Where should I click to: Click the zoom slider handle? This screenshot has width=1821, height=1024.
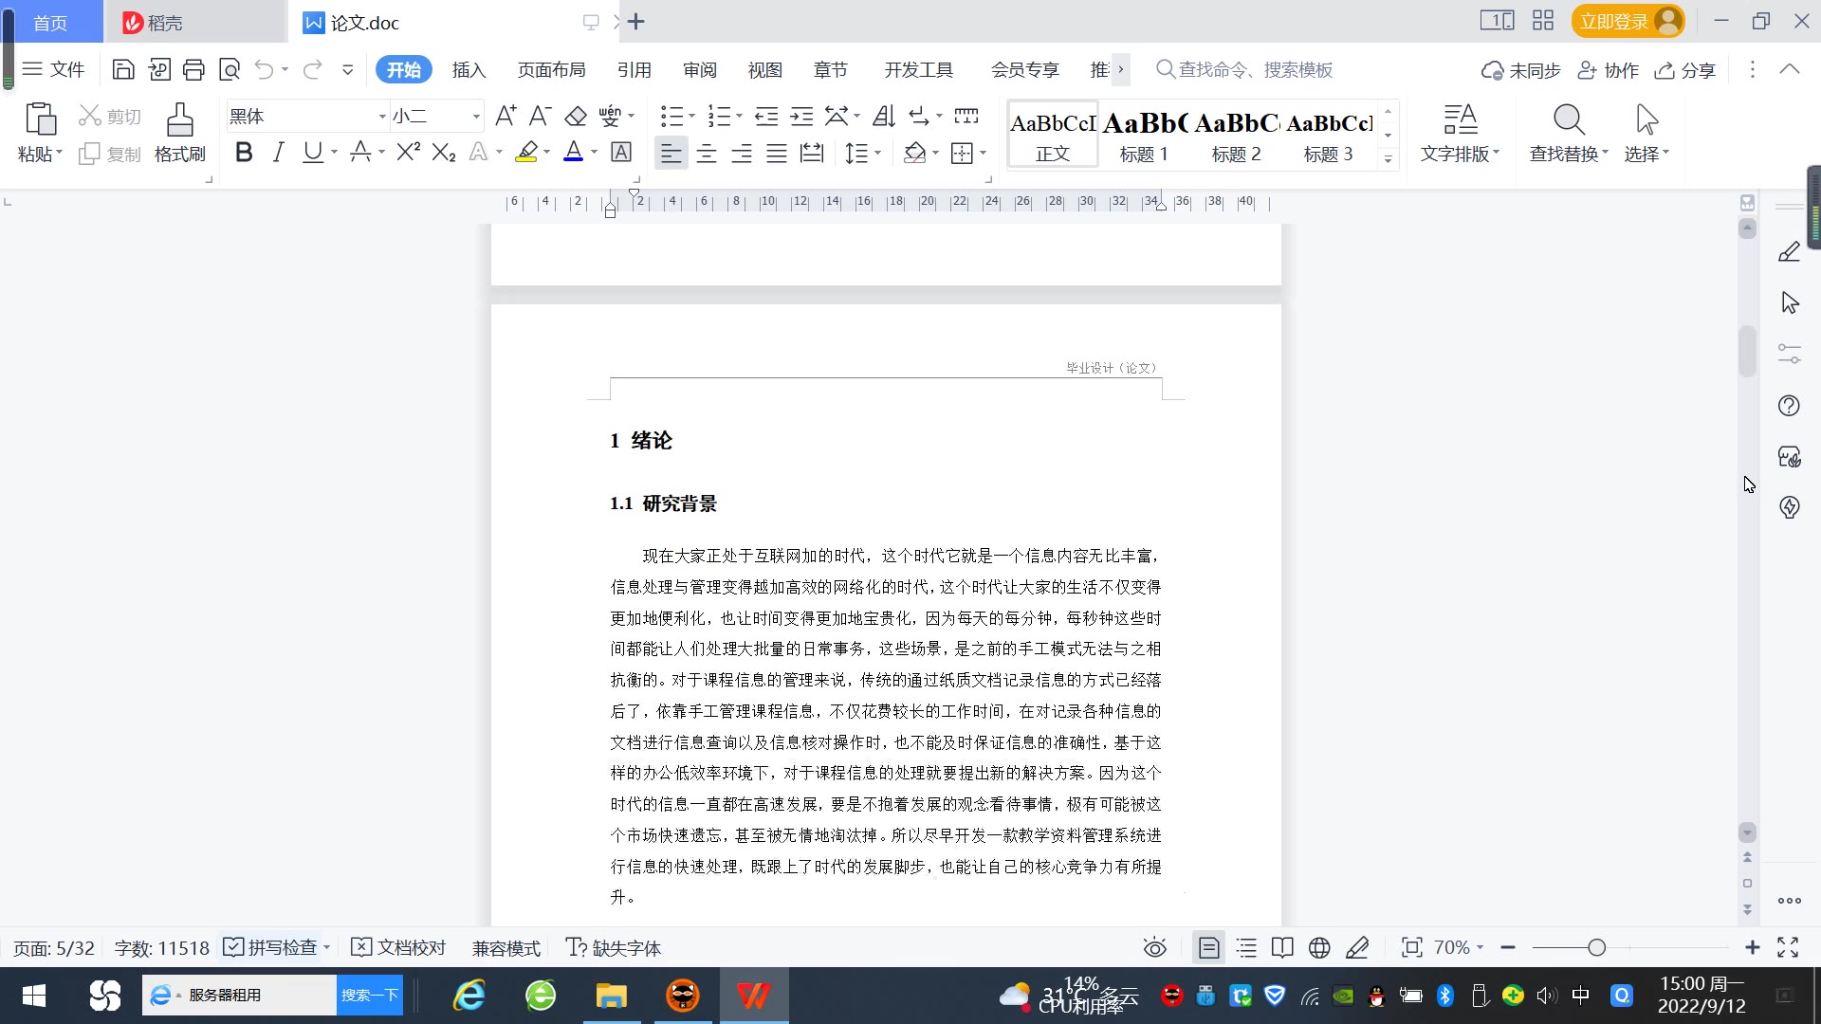(1597, 947)
